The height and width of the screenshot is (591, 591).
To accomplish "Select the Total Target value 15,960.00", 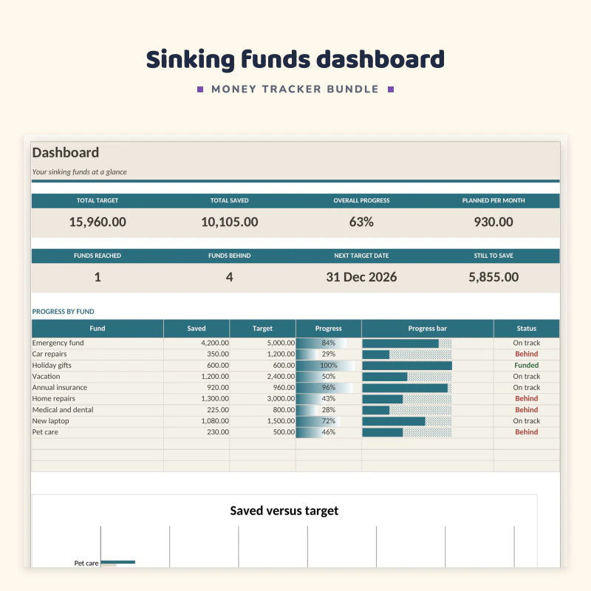I will [x=98, y=222].
